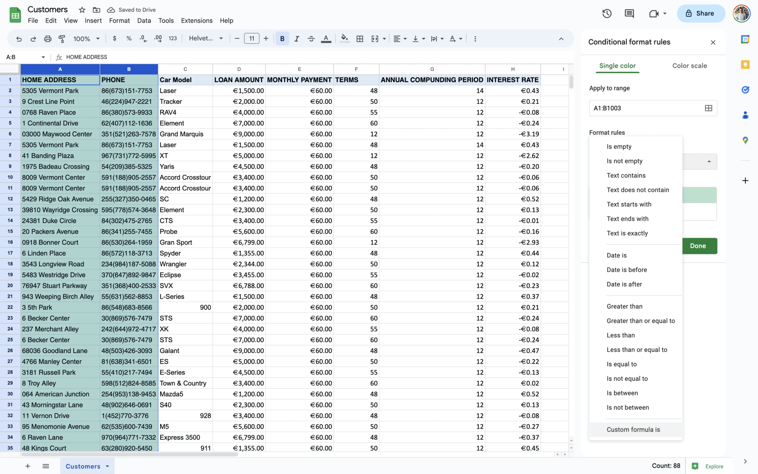Screen dimensions: 758x474
Task: Open the Helvetica font dropdown
Action: (x=206, y=39)
